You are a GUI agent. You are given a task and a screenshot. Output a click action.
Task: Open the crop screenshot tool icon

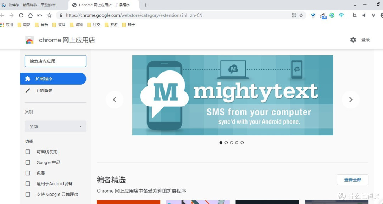click(x=354, y=15)
